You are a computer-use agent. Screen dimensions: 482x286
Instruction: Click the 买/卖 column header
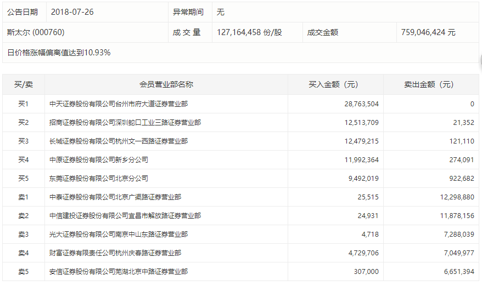click(23, 85)
